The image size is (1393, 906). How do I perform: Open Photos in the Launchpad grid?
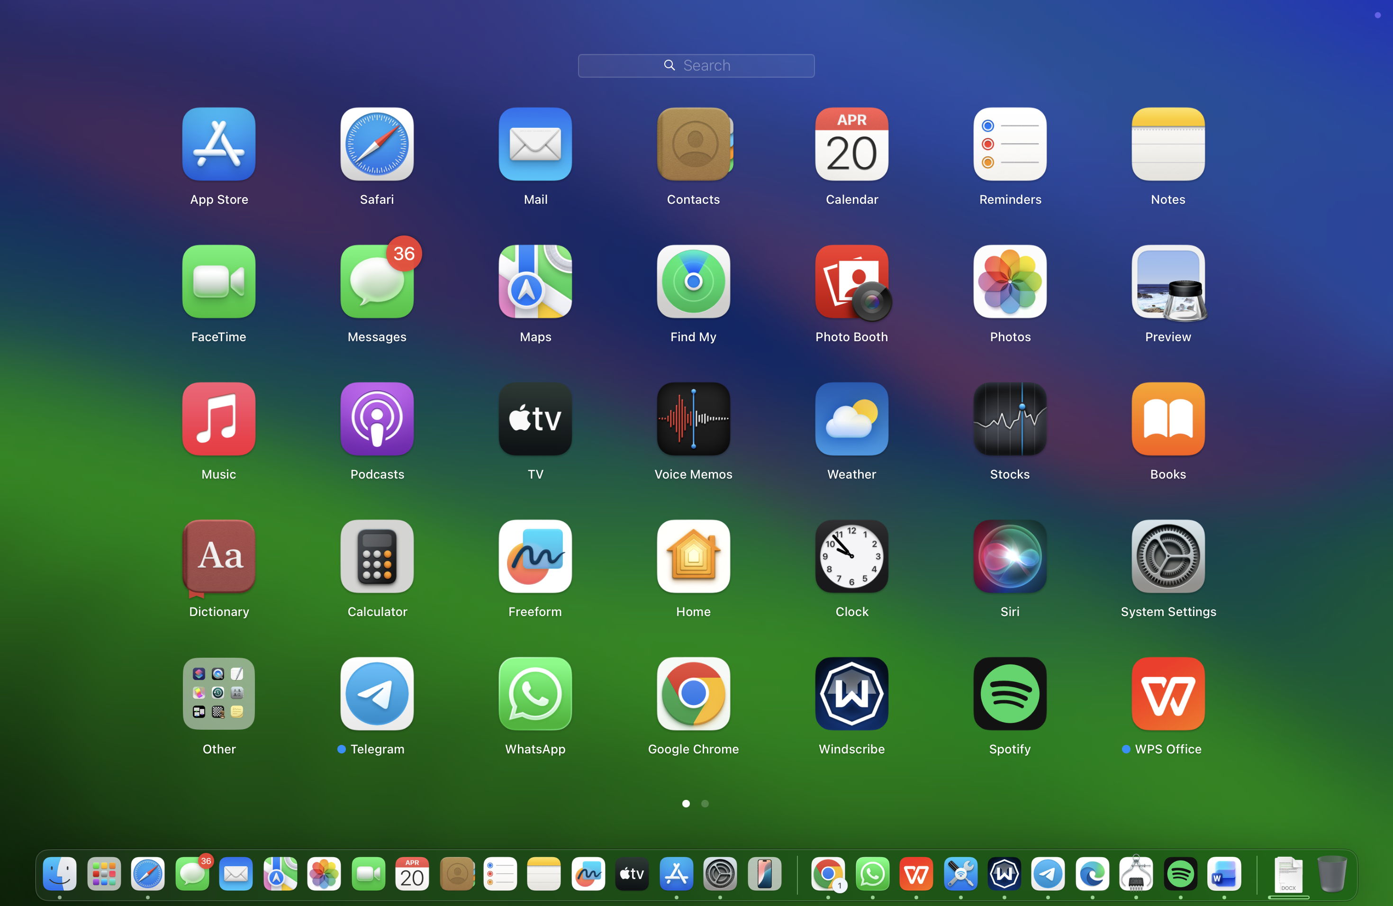point(1010,281)
